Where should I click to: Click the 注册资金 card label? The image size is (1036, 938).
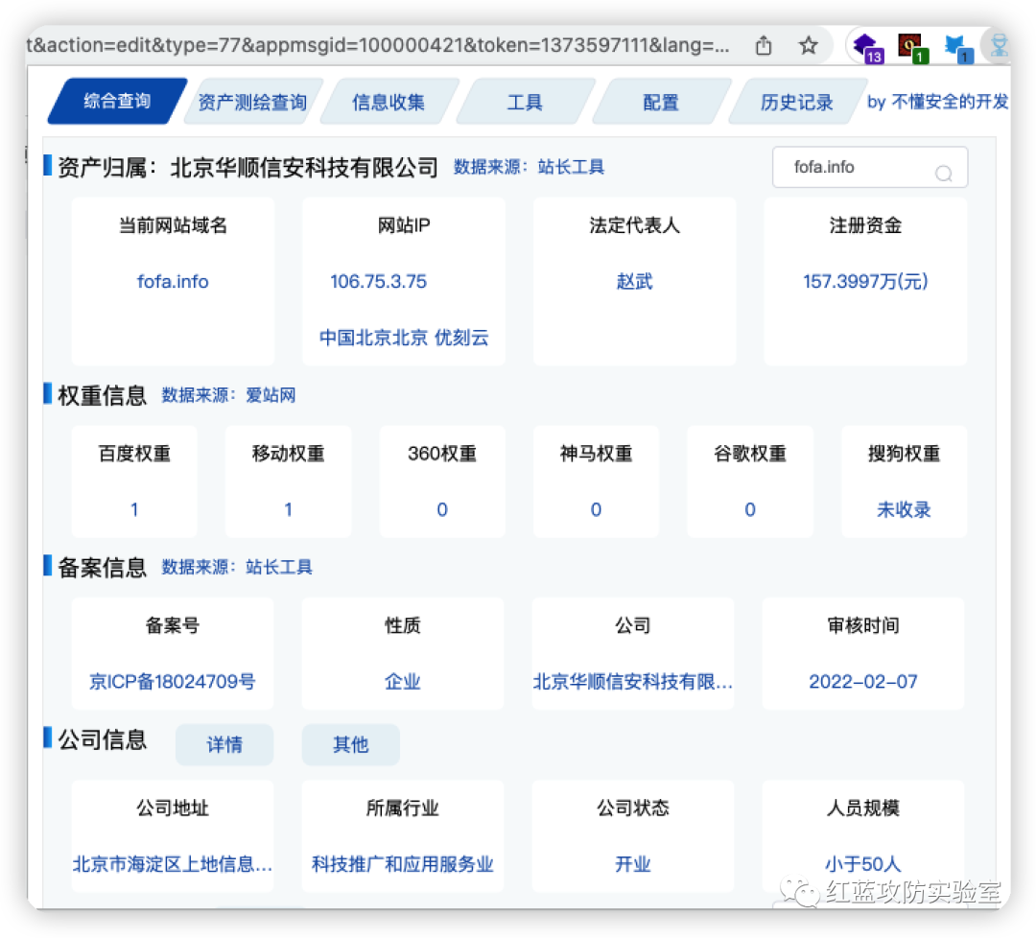point(865,225)
